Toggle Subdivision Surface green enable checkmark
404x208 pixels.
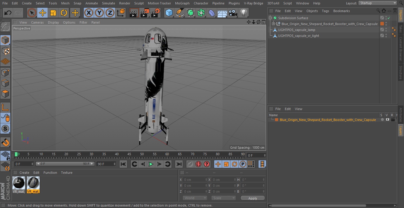[389, 18]
